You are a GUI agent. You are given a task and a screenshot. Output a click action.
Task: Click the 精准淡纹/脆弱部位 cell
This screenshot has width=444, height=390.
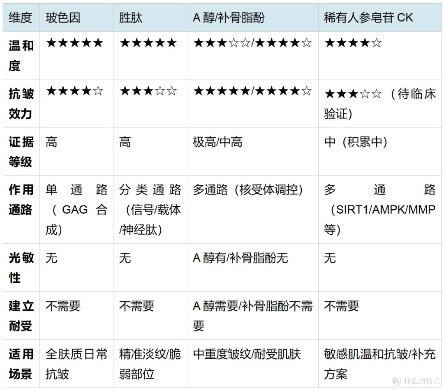coord(150,364)
